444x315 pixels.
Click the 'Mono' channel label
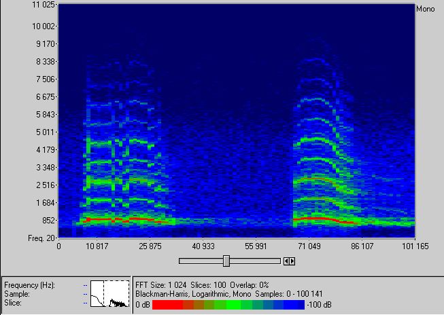pos(426,9)
